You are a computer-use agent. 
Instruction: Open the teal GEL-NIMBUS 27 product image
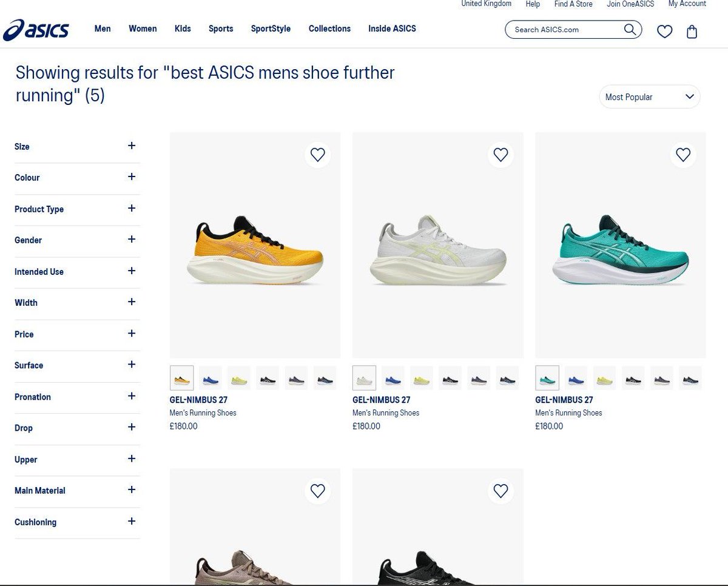click(x=621, y=245)
